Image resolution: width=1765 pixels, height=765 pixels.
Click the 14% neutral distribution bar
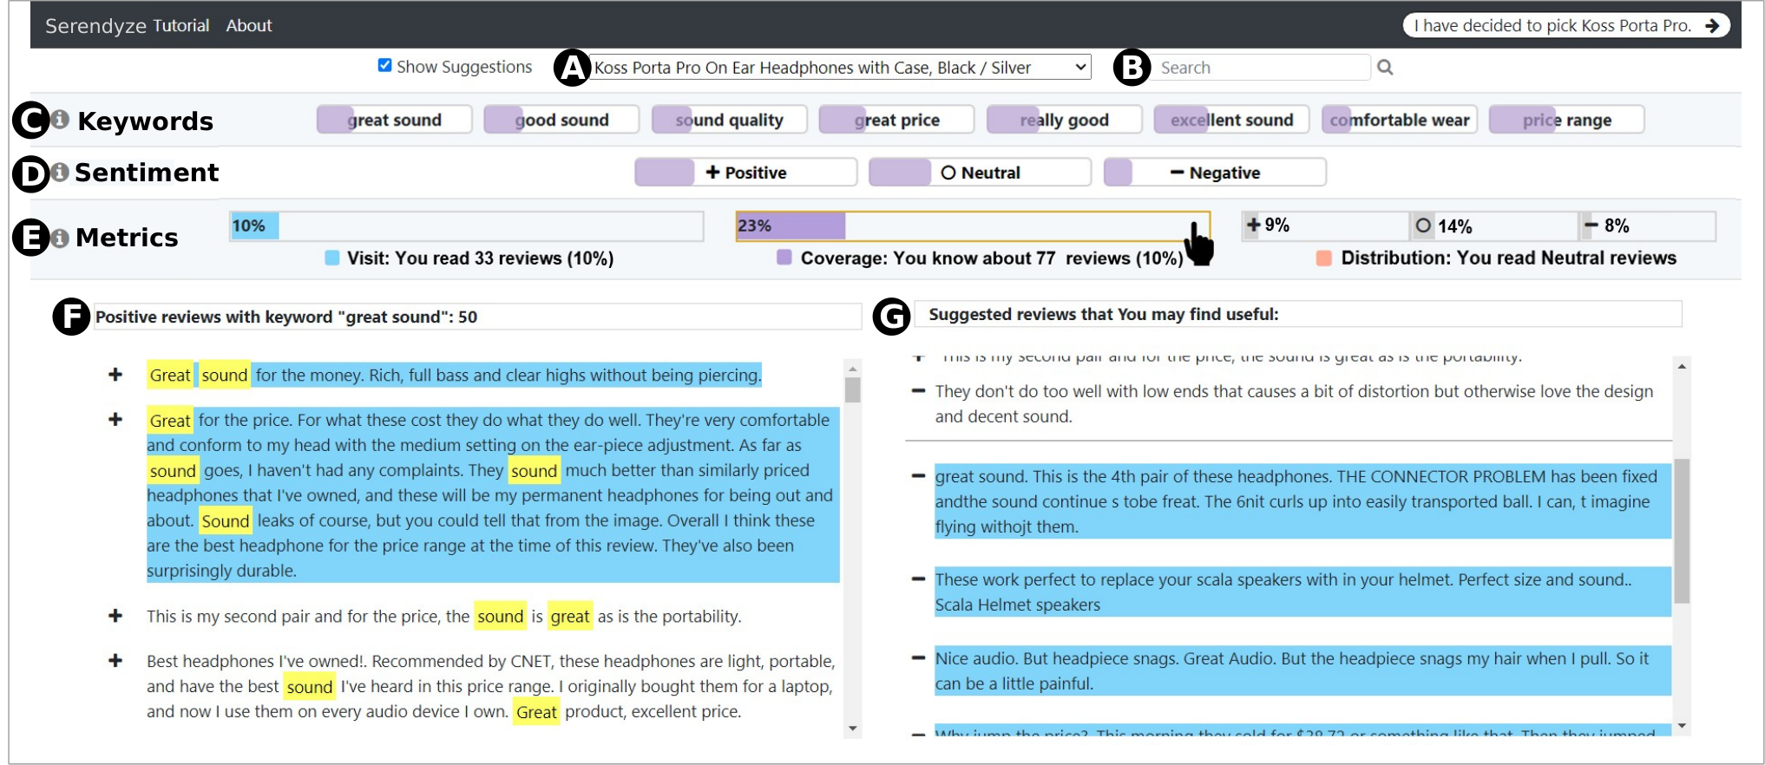pyautogui.click(x=1494, y=226)
